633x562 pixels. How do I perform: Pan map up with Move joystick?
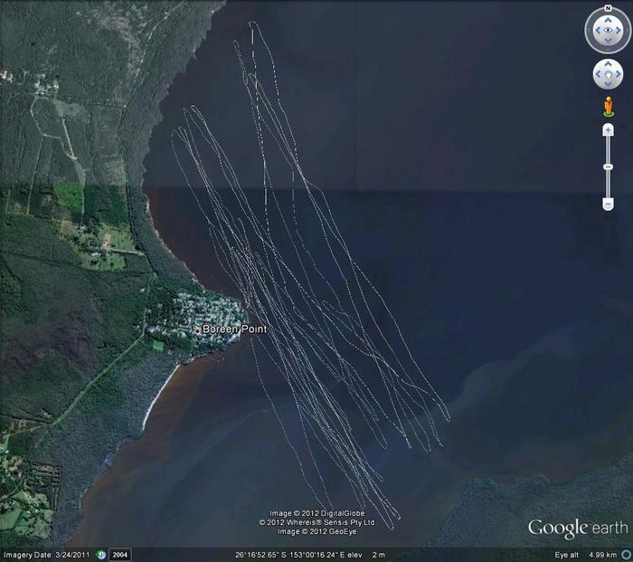tap(608, 64)
